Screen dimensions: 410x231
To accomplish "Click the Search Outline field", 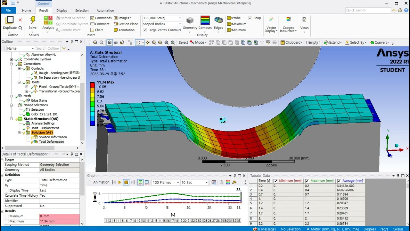I will 47,48.
